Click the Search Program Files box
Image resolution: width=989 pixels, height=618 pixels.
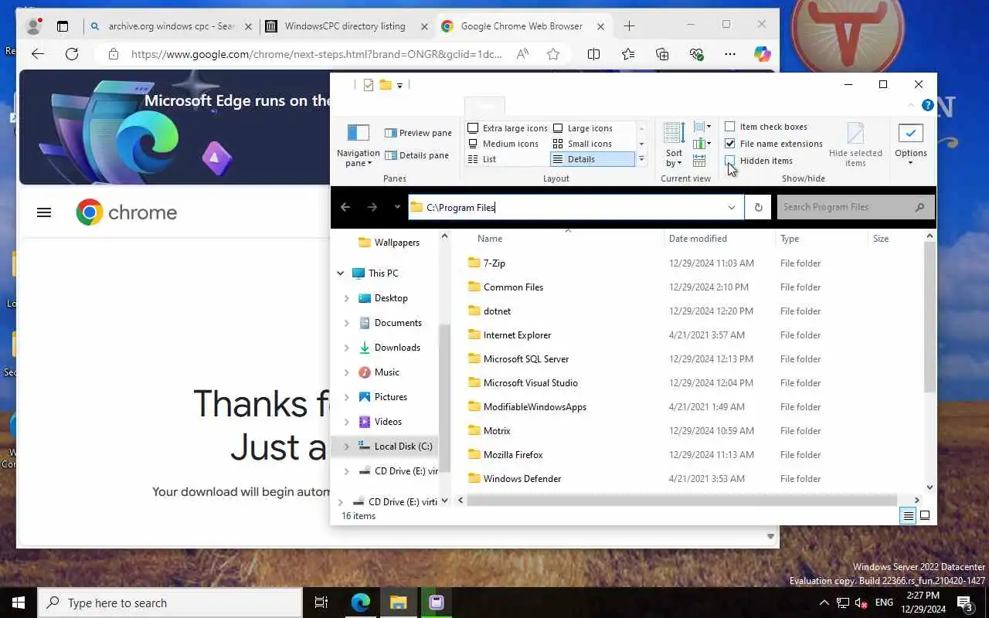[x=854, y=207]
